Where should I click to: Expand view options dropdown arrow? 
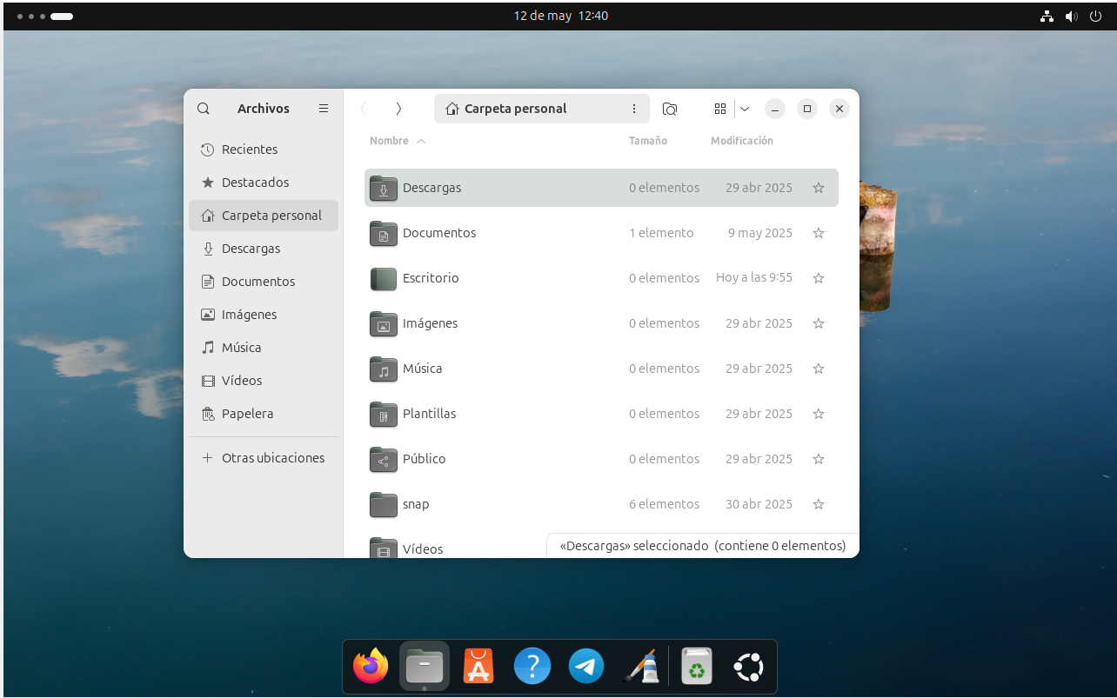coord(745,109)
